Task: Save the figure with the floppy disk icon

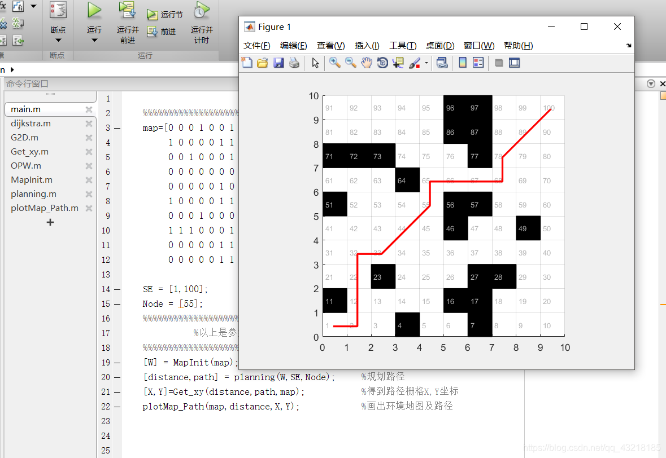Action: 278,63
